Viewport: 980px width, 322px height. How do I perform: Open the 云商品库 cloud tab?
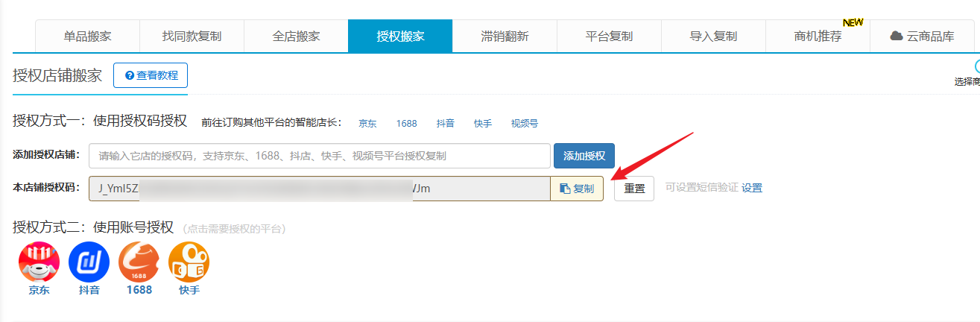922,36
